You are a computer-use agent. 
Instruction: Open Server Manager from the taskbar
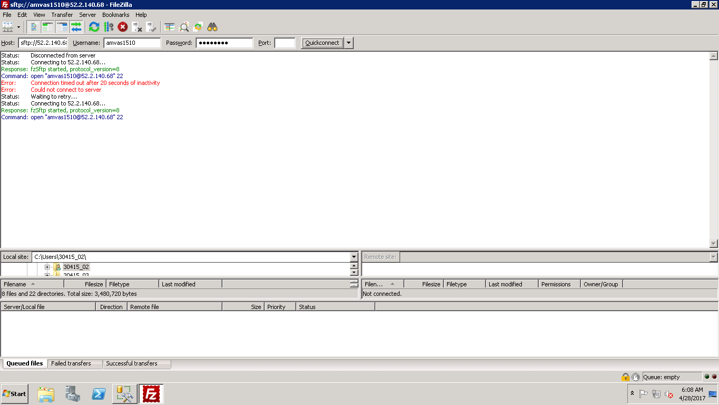pyautogui.click(x=72, y=394)
